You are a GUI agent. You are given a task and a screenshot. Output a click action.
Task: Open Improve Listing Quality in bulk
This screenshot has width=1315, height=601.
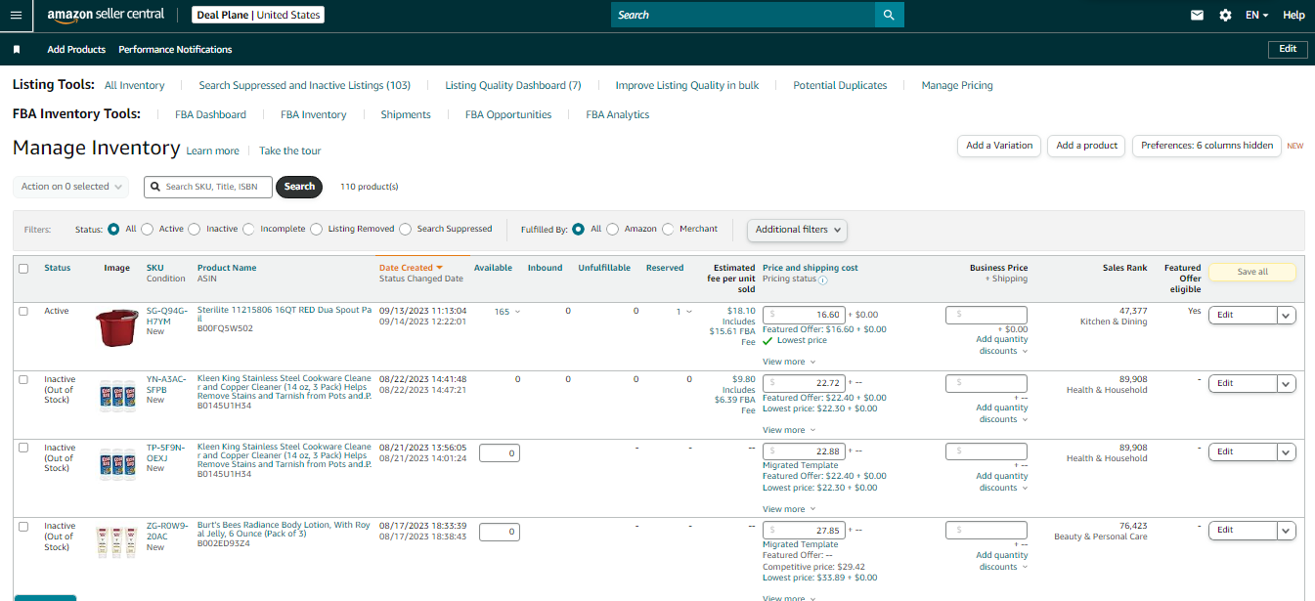point(687,85)
